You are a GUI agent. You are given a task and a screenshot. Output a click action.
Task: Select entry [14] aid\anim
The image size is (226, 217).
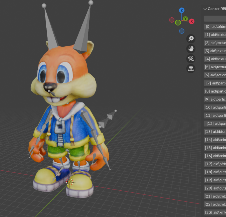pyautogui.click(x=215, y=139)
